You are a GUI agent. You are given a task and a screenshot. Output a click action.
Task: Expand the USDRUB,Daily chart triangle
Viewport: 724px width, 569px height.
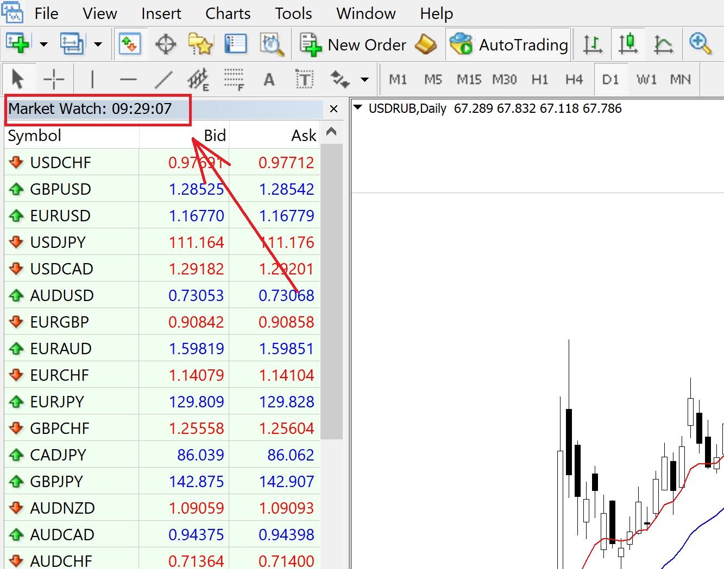[358, 107]
